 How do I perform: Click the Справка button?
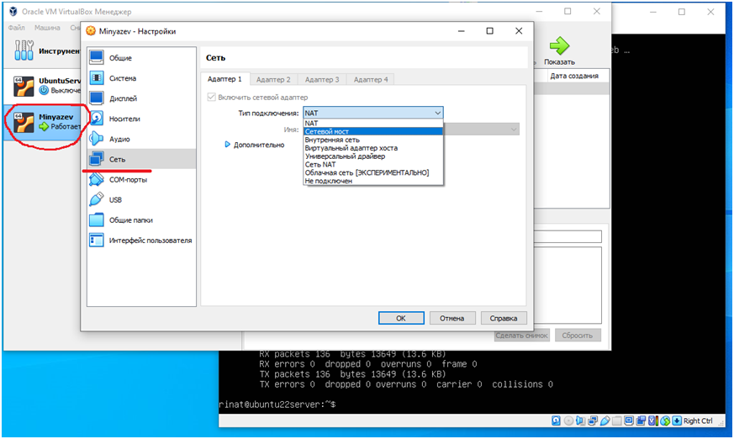click(504, 318)
